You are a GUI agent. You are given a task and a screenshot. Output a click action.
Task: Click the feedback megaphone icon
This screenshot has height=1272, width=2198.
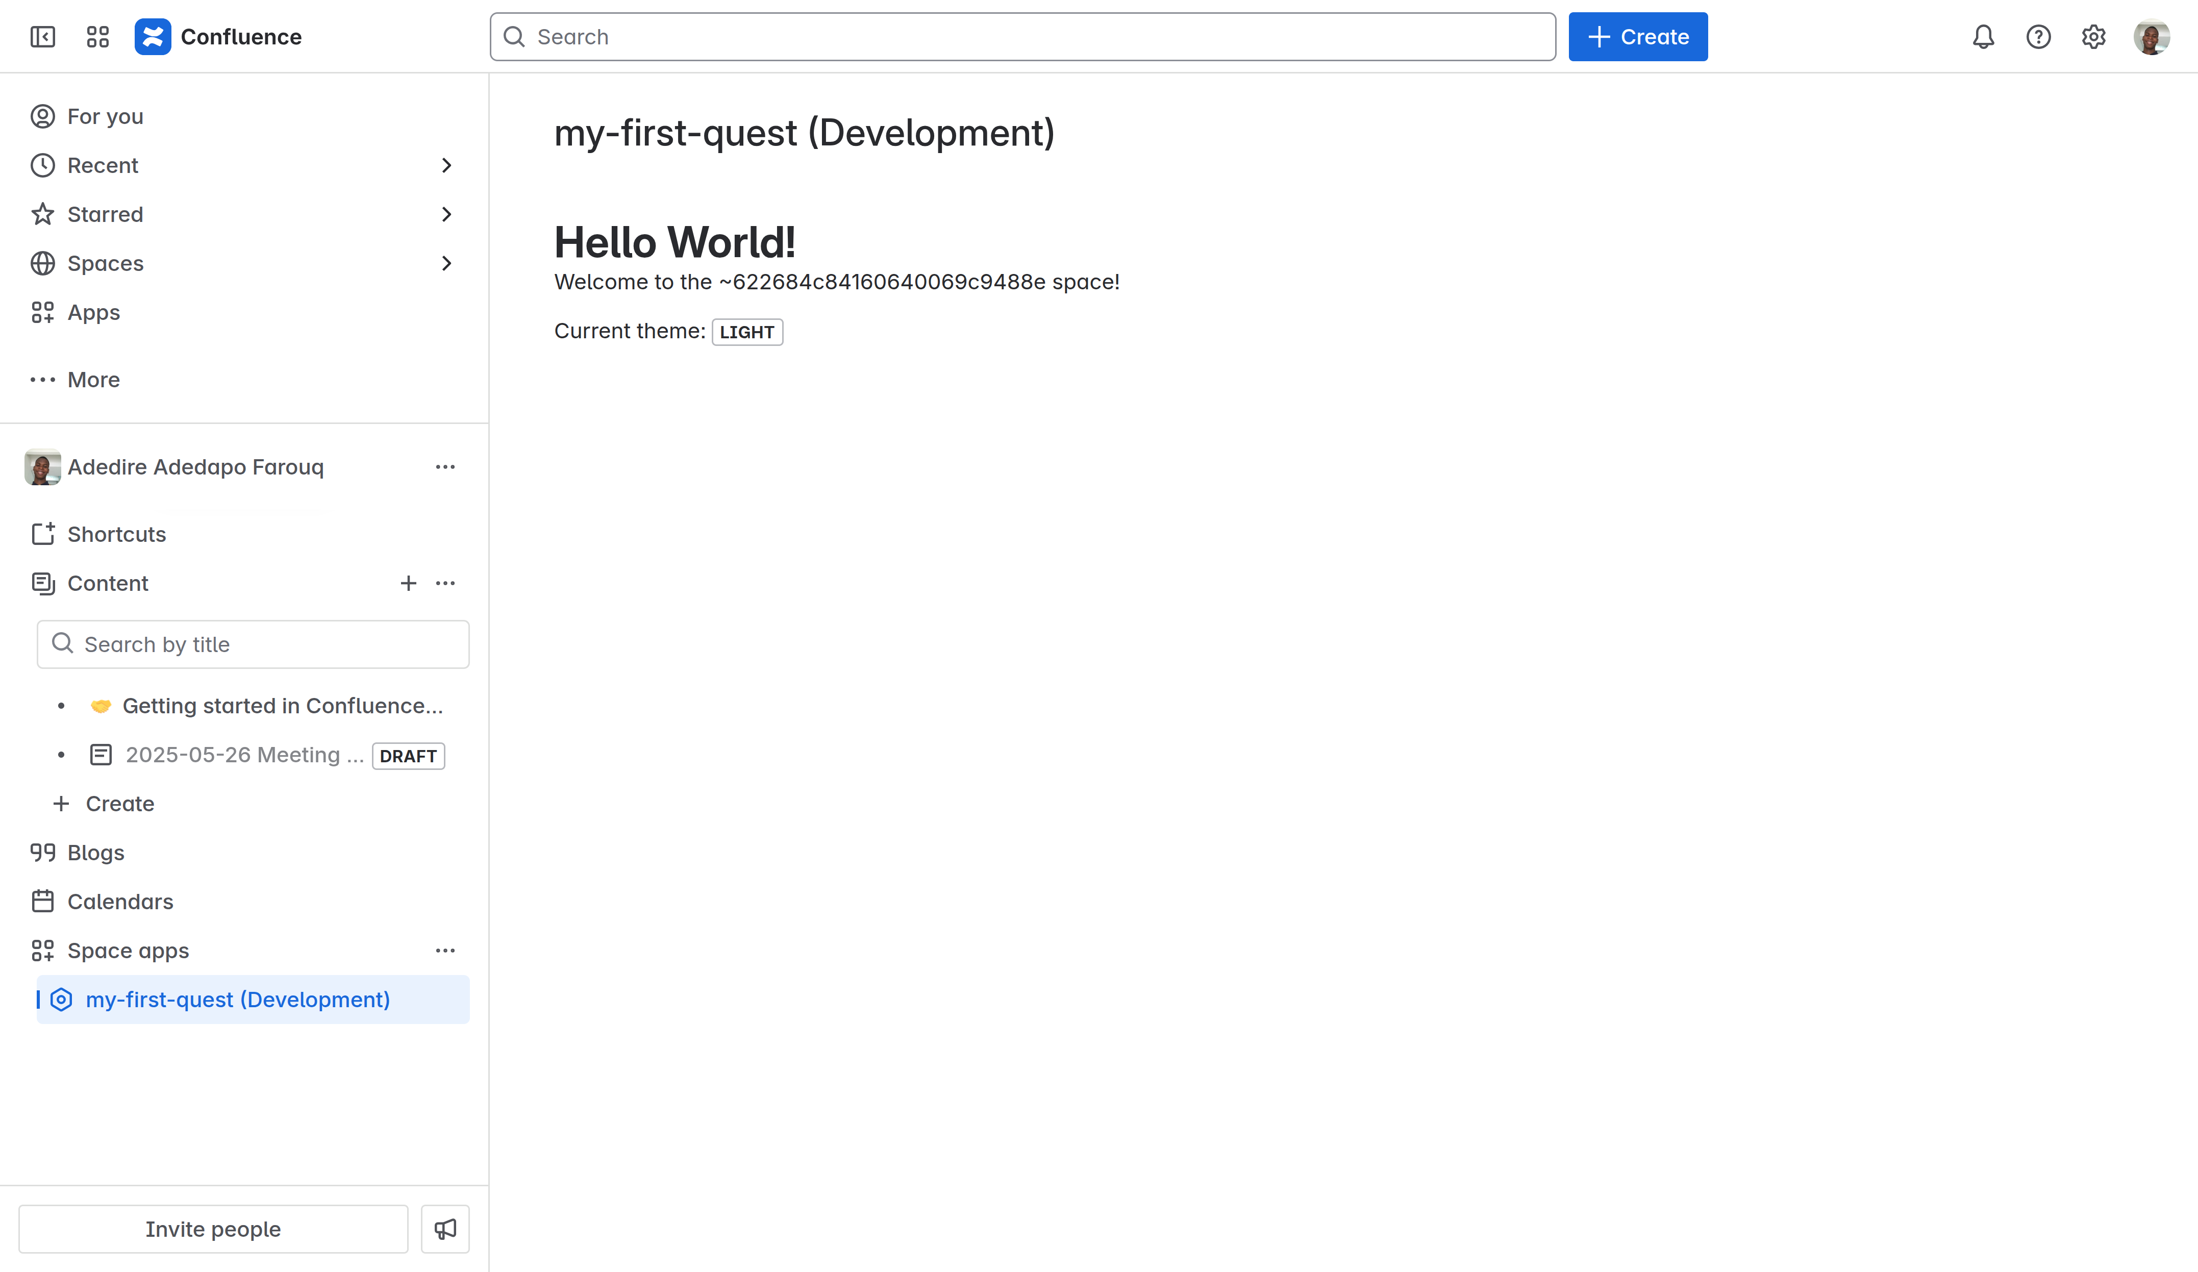click(x=445, y=1229)
